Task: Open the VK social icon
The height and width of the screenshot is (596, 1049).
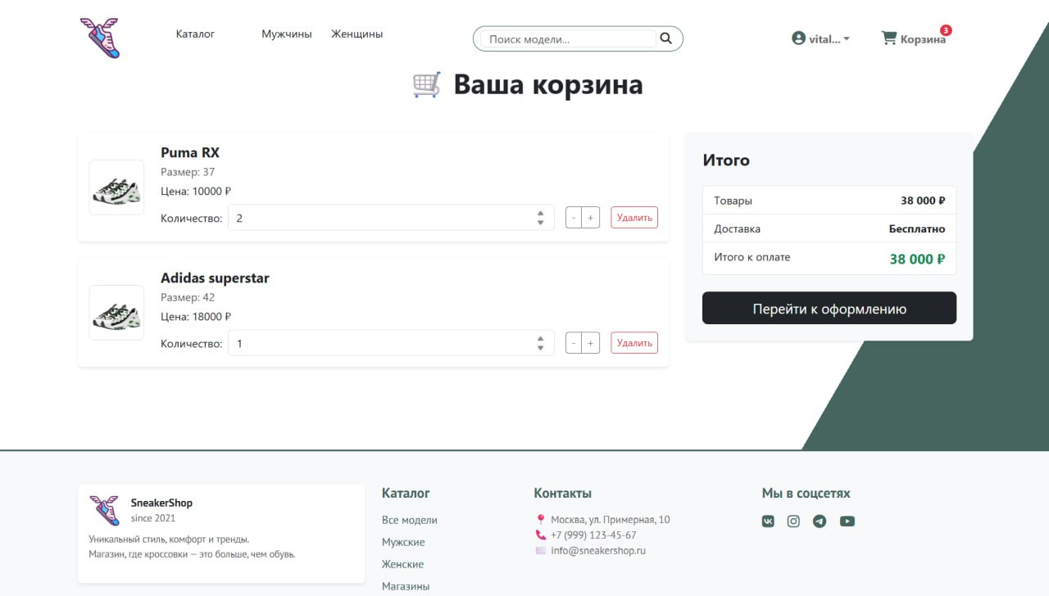Action: pyautogui.click(x=768, y=521)
